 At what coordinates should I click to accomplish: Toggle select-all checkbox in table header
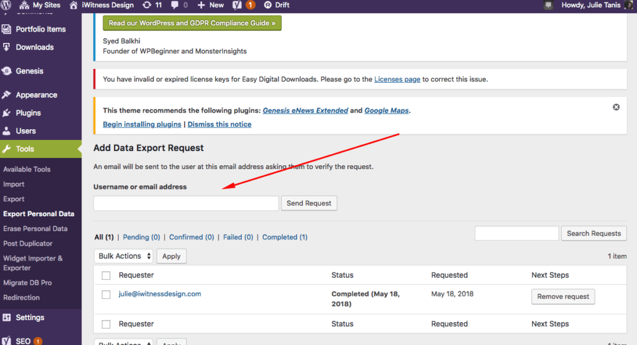[106, 275]
